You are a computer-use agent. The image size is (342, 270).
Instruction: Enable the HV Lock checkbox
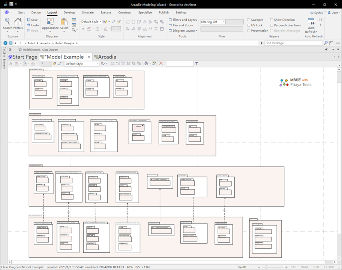coord(249,25)
